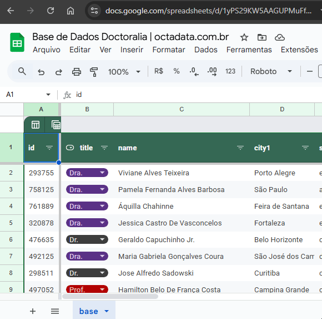Open the browser home page

click(x=71, y=11)
